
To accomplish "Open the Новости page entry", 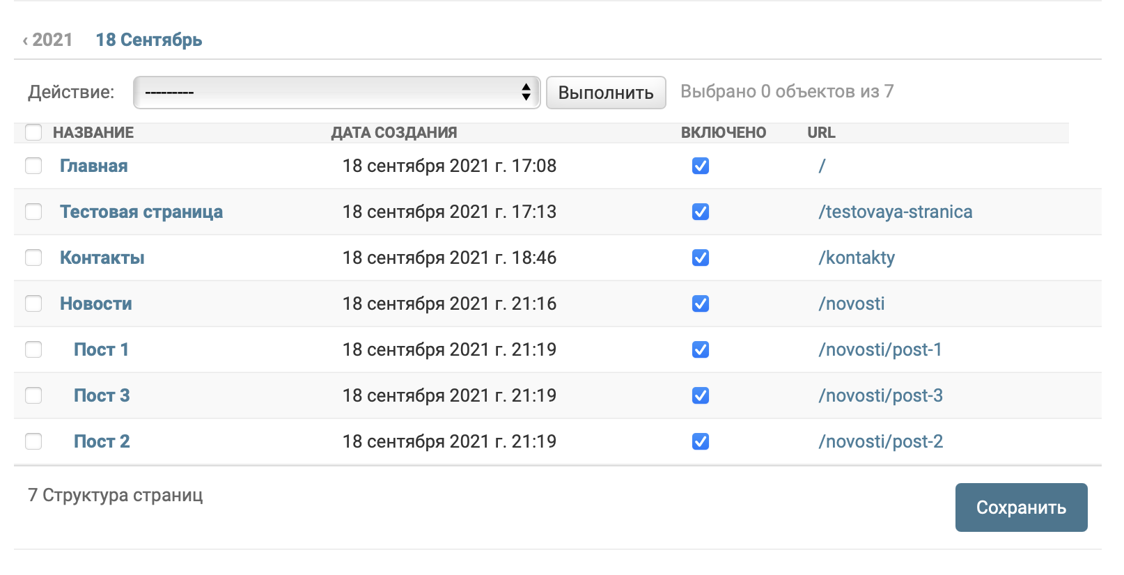I will (x=96, y=304).
